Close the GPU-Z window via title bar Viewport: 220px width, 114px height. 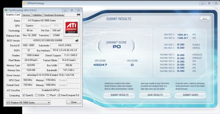78,10
